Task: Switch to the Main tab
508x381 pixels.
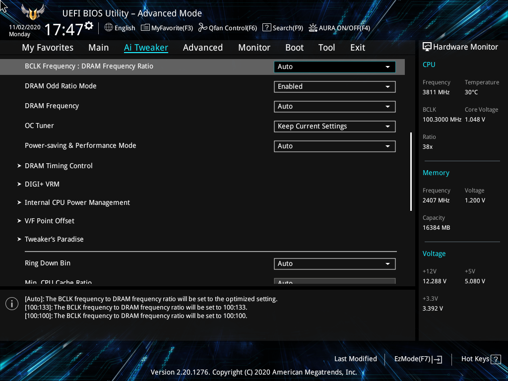Action: tap(99, 48)
